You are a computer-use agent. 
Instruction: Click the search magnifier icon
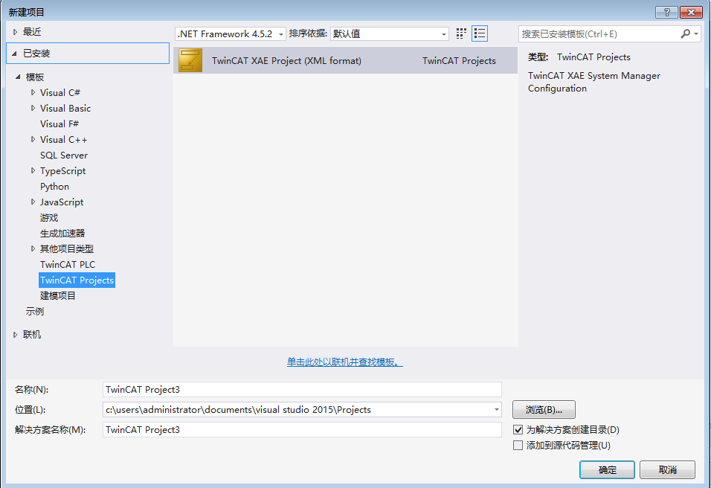pos(685,33)
